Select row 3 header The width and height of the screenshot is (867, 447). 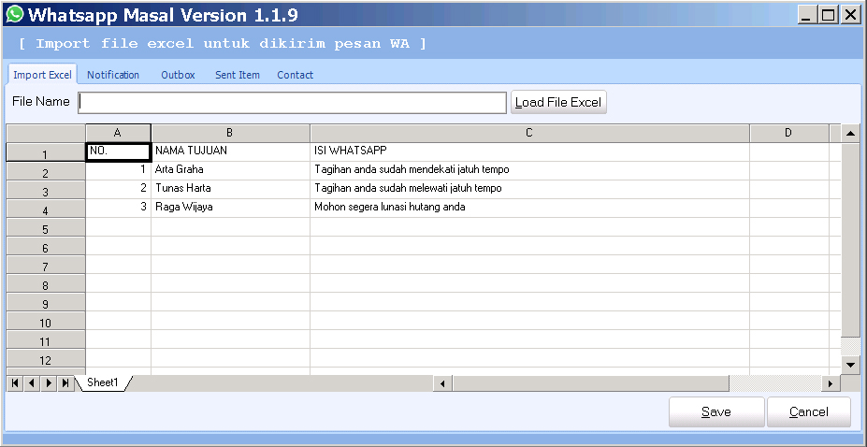(x=46, y=190)
